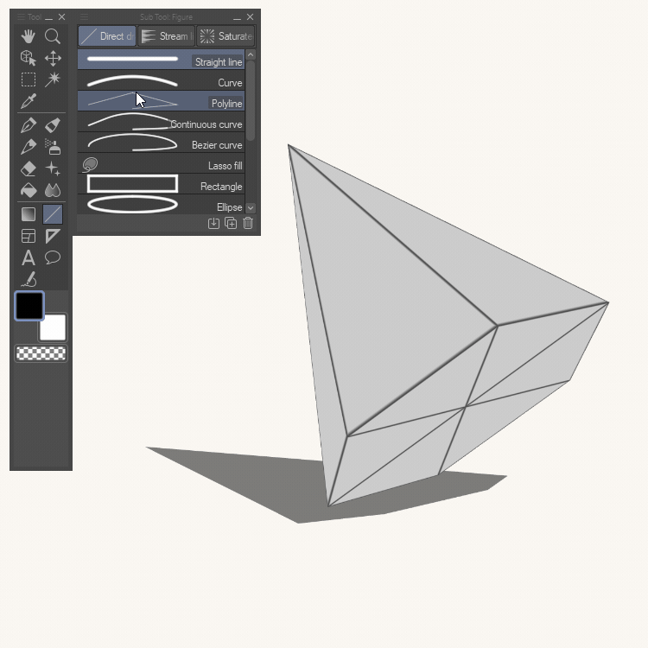Screen dimensions: 648x648
Task: Select the Selection area marquee tool
Action: point(29,79)
